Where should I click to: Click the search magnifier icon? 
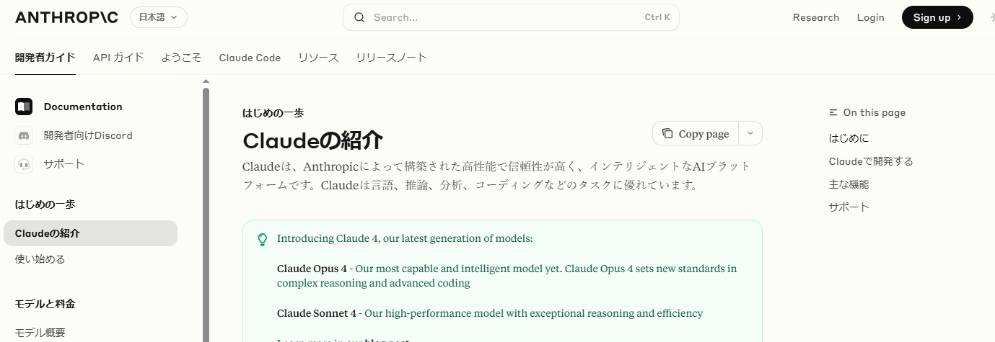[x=359, y=17]
